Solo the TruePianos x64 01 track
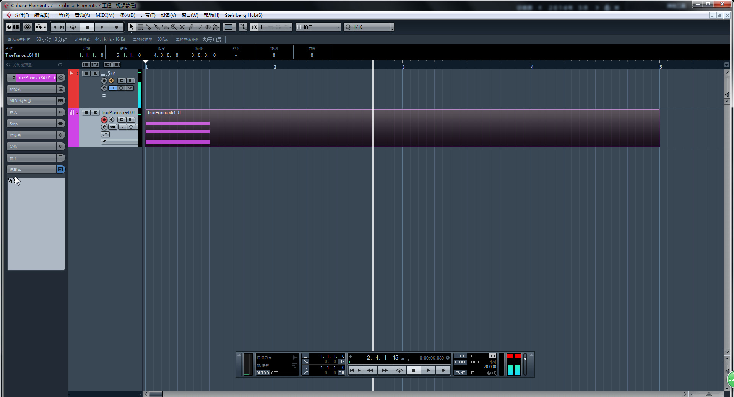This screenshot has height=397, width=734. coord(95,113)
